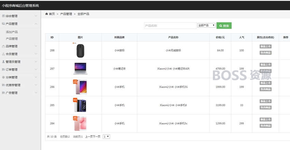Screen dimensions: 290x150
Task: Select 管理员管理 in the sidebar
Action: (13, 62)
